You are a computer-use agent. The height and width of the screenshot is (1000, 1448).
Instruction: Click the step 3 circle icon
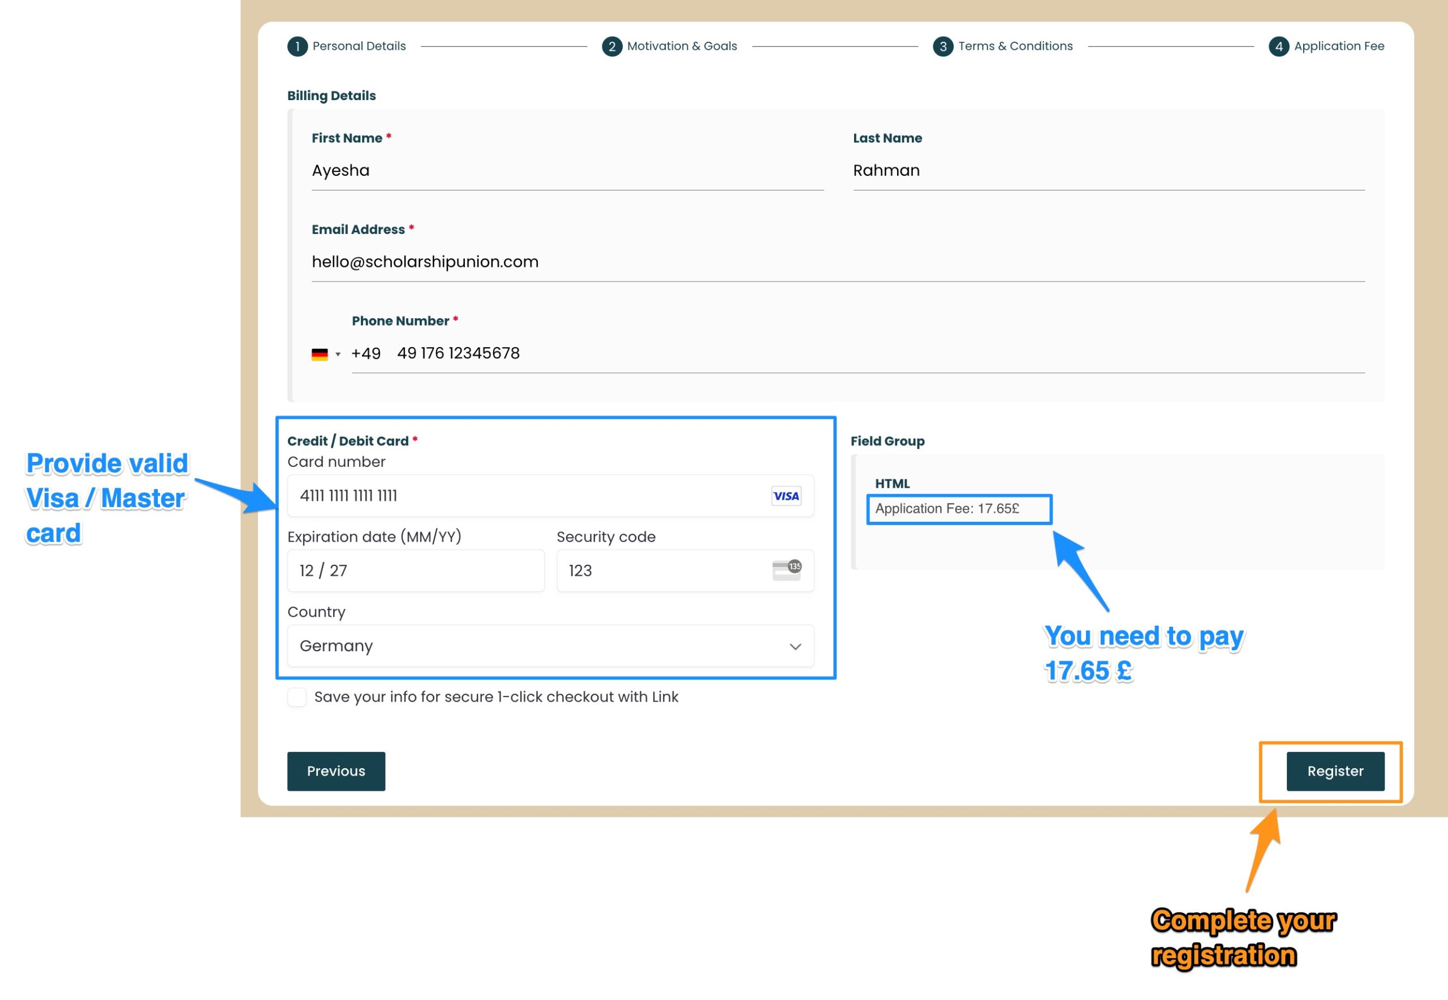coord(943,46)
